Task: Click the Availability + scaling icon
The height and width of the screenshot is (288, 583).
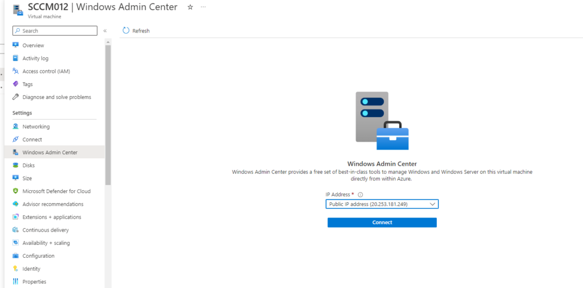Action: (15, 242)
